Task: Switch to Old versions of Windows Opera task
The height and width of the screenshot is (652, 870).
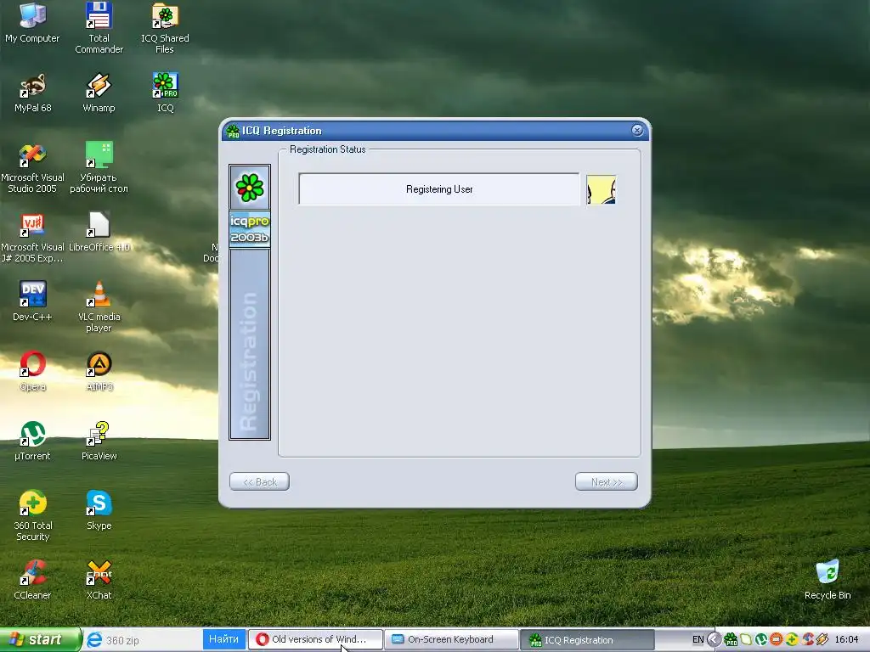Action: click(315, 639)
